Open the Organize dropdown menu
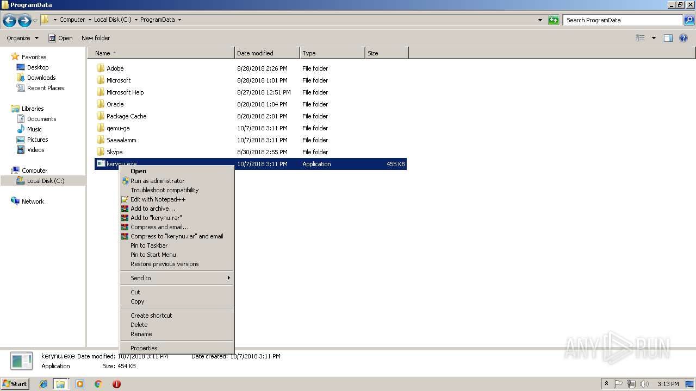The width and height of the screenshot is (696, 391). (x=22, y=38)
